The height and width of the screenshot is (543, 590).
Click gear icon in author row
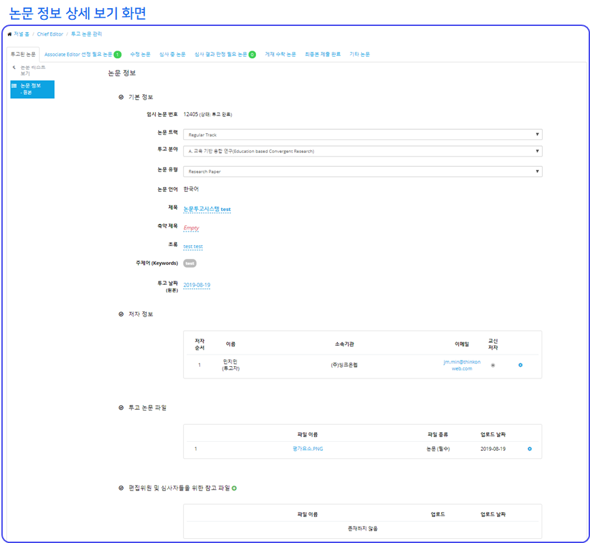pyautogui.click(x=520, y=365)
